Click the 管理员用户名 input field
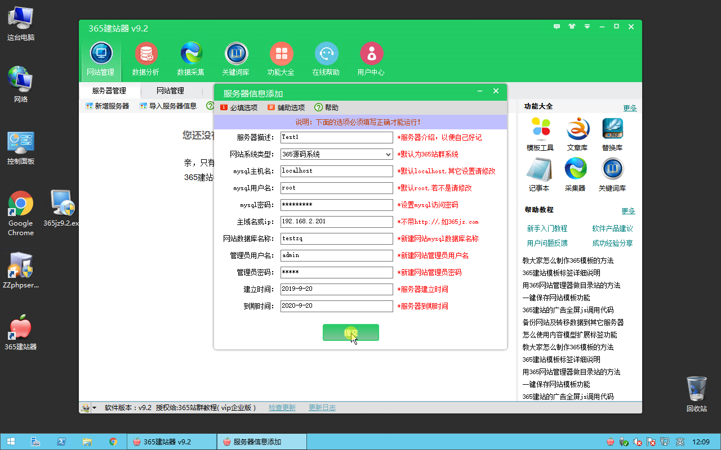 (336, 255)
